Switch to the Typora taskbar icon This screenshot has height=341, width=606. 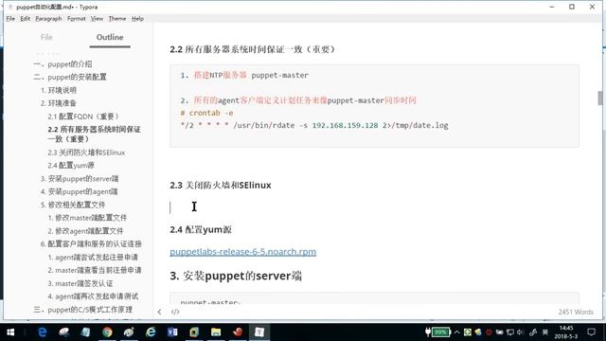259,332
